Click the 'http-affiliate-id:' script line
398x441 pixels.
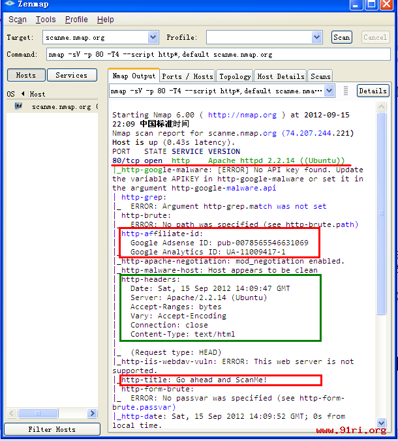(x=162, y=234)
